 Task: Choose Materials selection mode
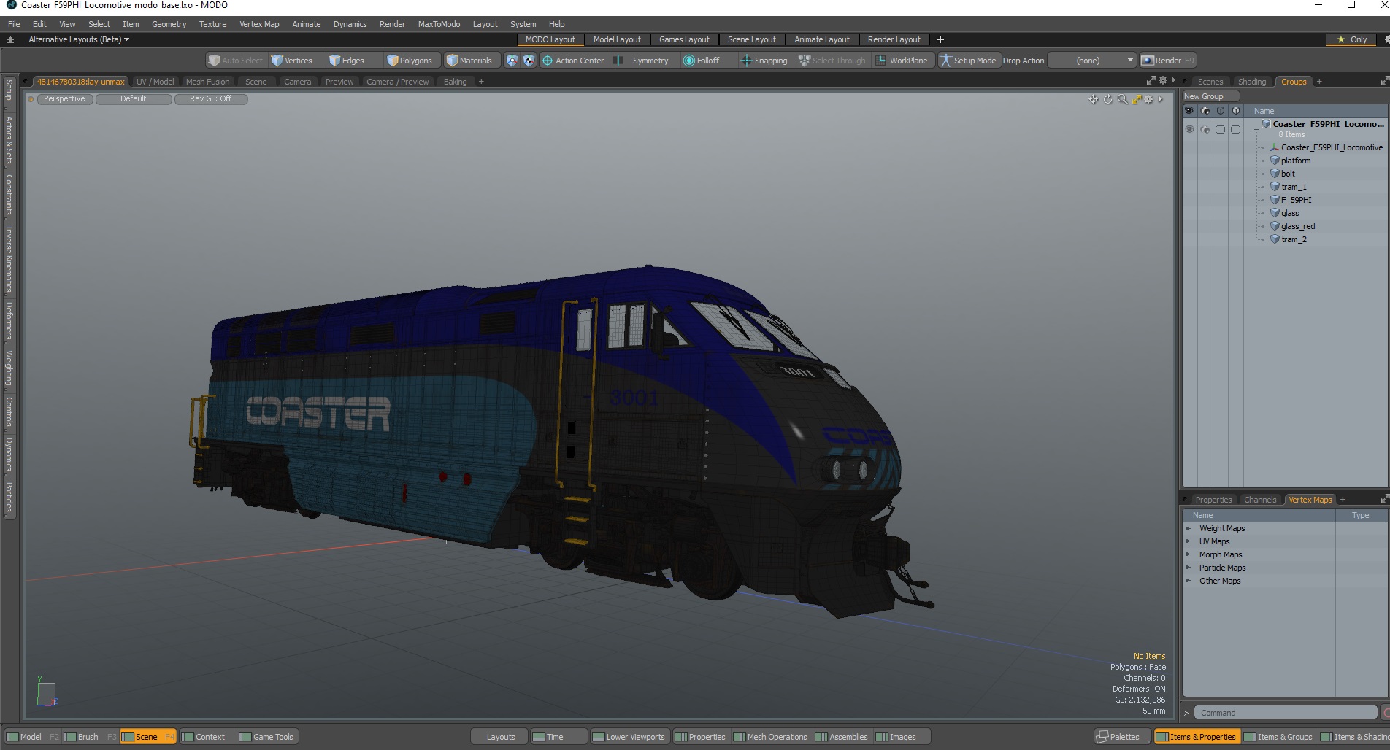(469, 61)
